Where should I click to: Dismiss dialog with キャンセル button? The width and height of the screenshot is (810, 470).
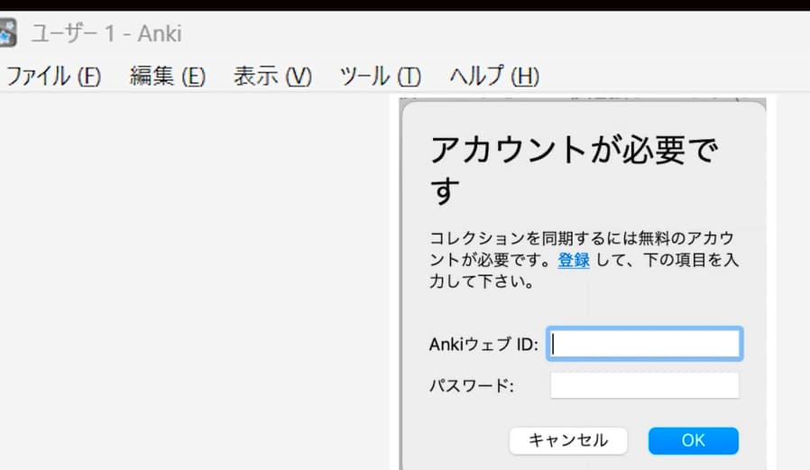click(568, 440)
